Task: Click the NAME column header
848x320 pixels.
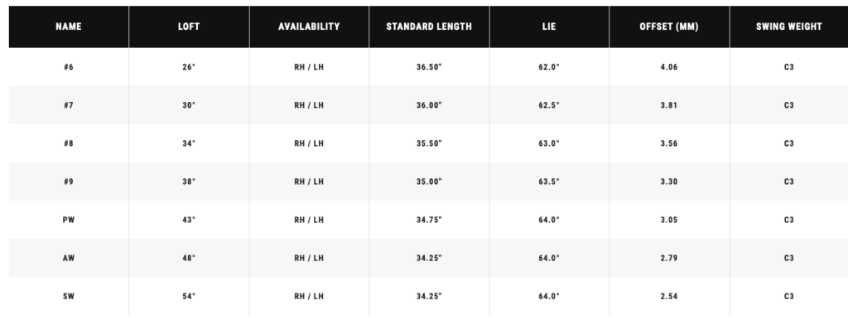Action: [x=69, y=27]
